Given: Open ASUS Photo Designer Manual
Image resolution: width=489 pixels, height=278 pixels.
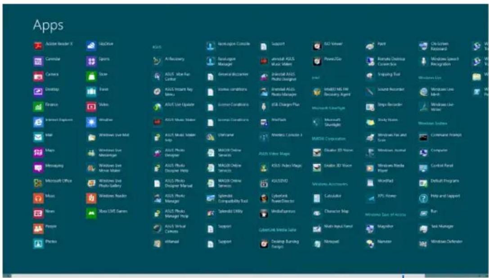Looking at the screenshot, I should pyautogui.click(x=172, y=183).
